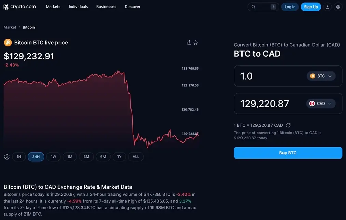Click the Log In button
346x220 pixels.
[290, 6]
